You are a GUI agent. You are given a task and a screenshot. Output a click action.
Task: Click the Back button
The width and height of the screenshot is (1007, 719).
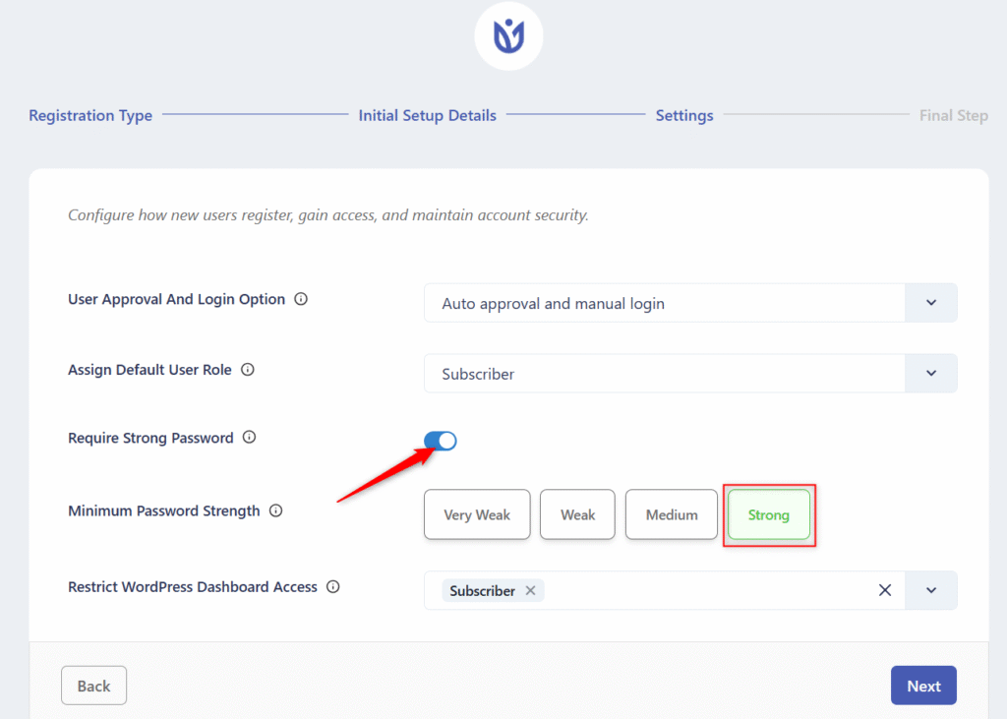click(93, 686)
